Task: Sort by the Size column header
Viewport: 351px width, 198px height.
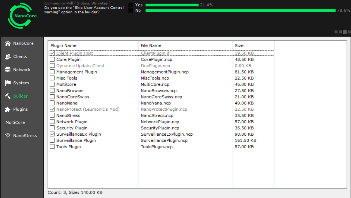Action: (x=253, y=45)
